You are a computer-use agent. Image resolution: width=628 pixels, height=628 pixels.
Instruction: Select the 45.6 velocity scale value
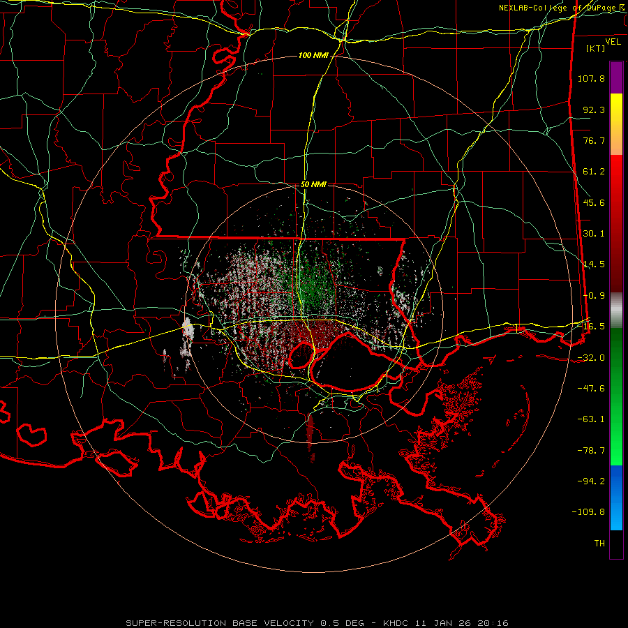tap(594, 202)
